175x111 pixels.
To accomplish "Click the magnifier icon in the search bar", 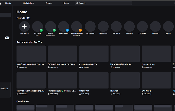I will pos(77,3).
